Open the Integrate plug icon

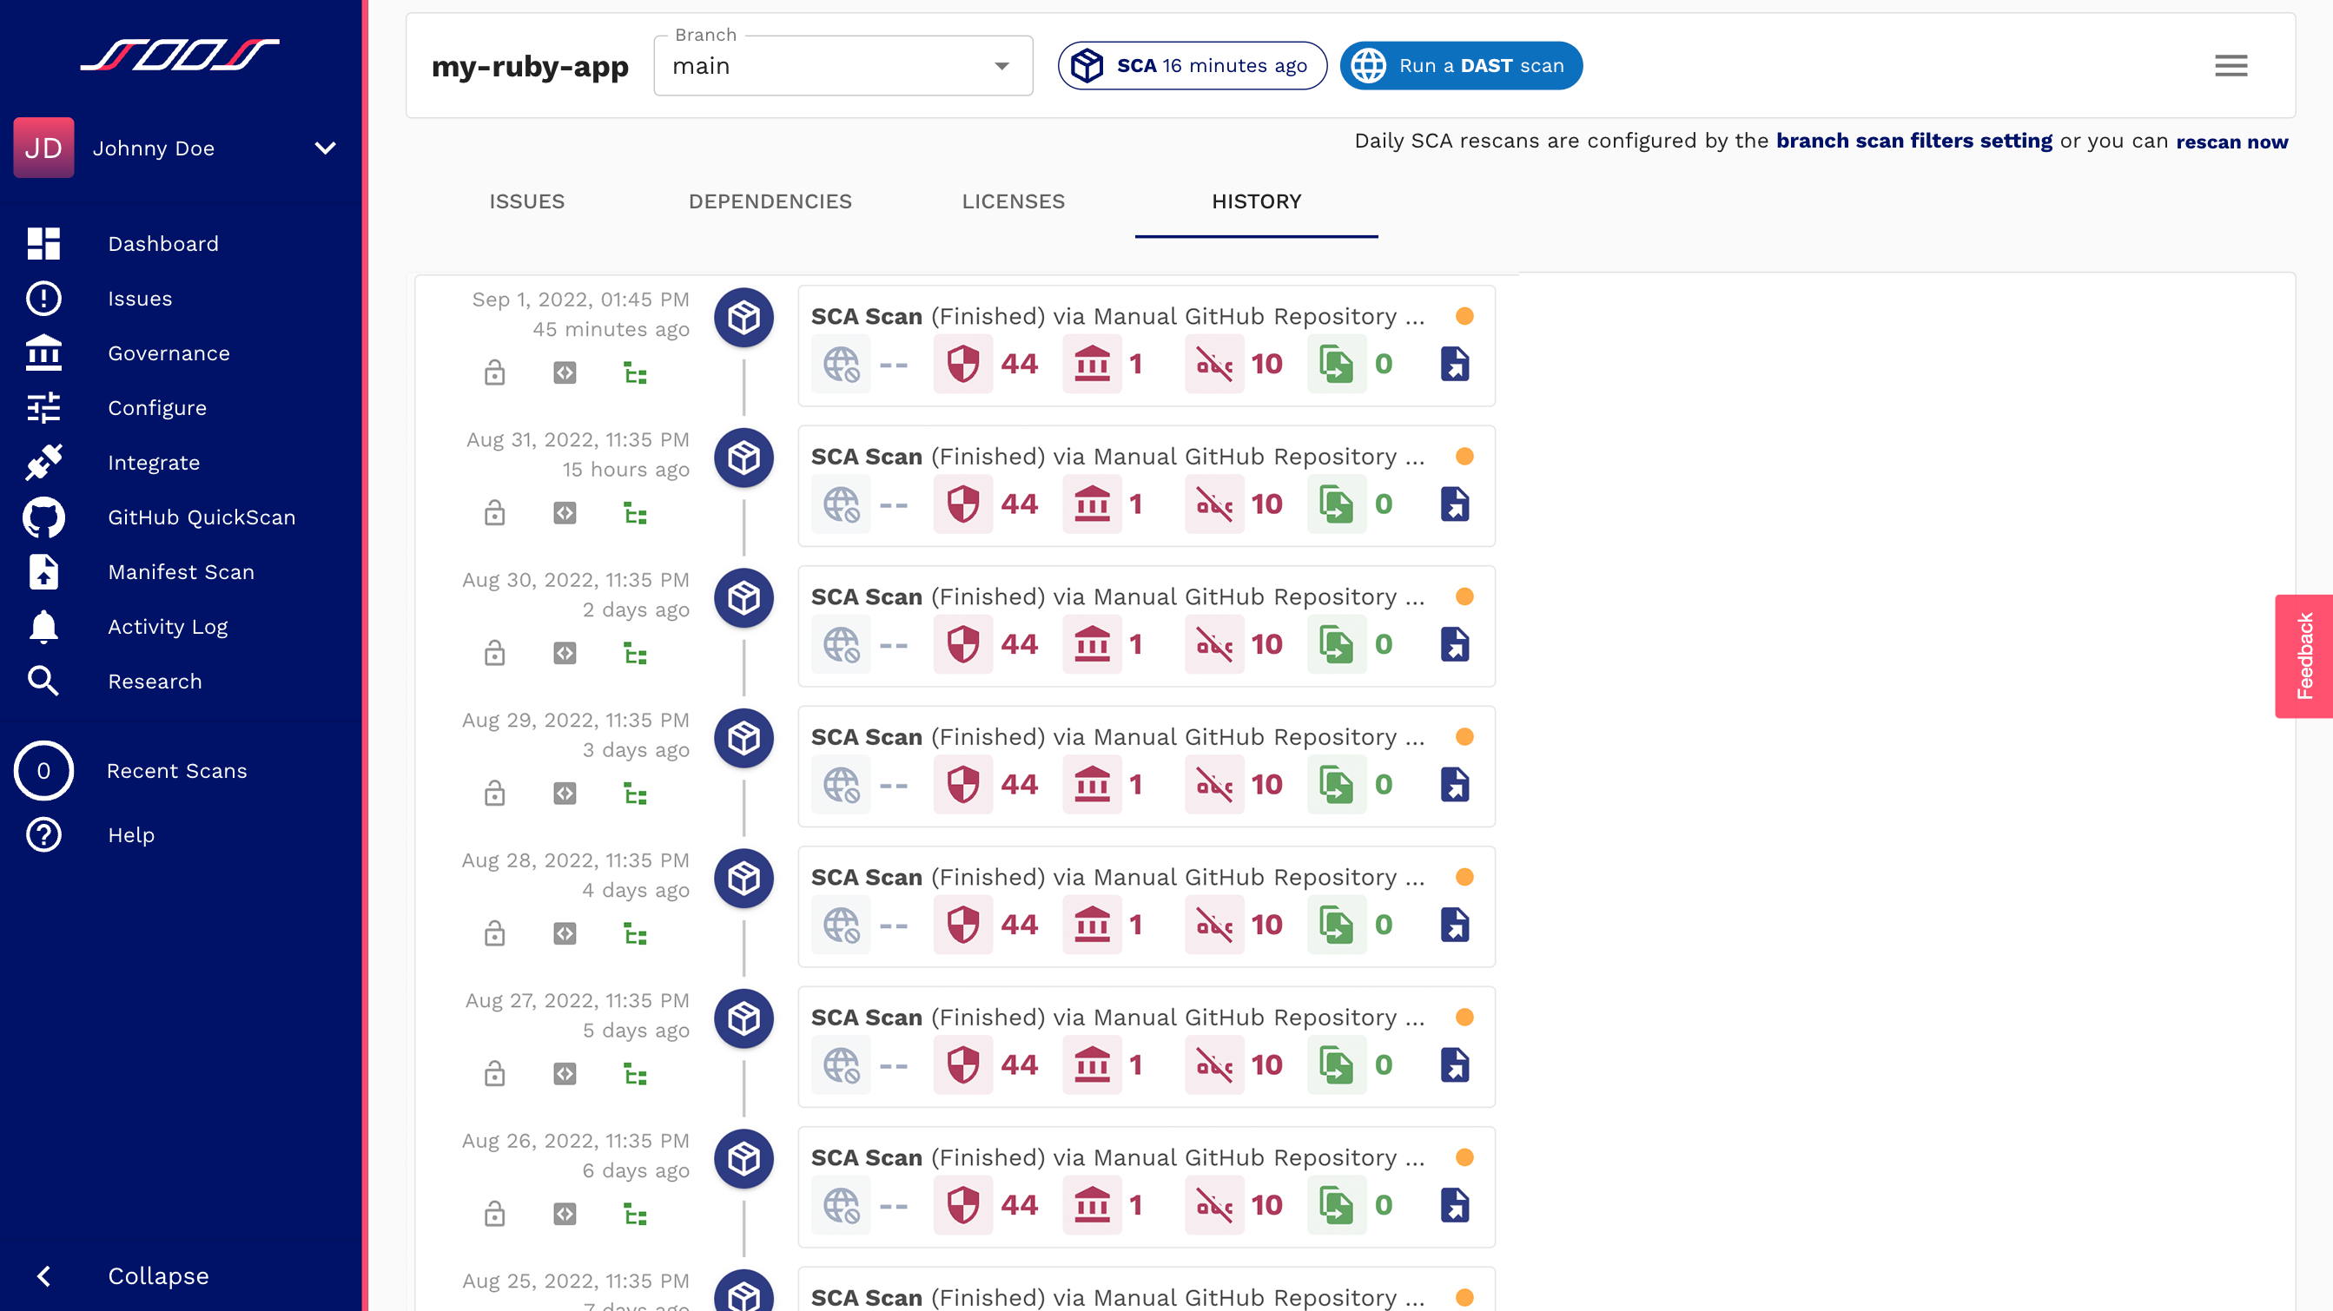pos(43,463)
